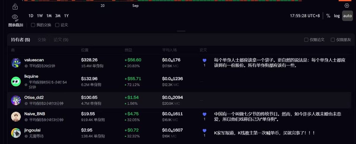Sort by 位置 column header
The height and width of the screenshot is (144, 356).
pos(85,50)
